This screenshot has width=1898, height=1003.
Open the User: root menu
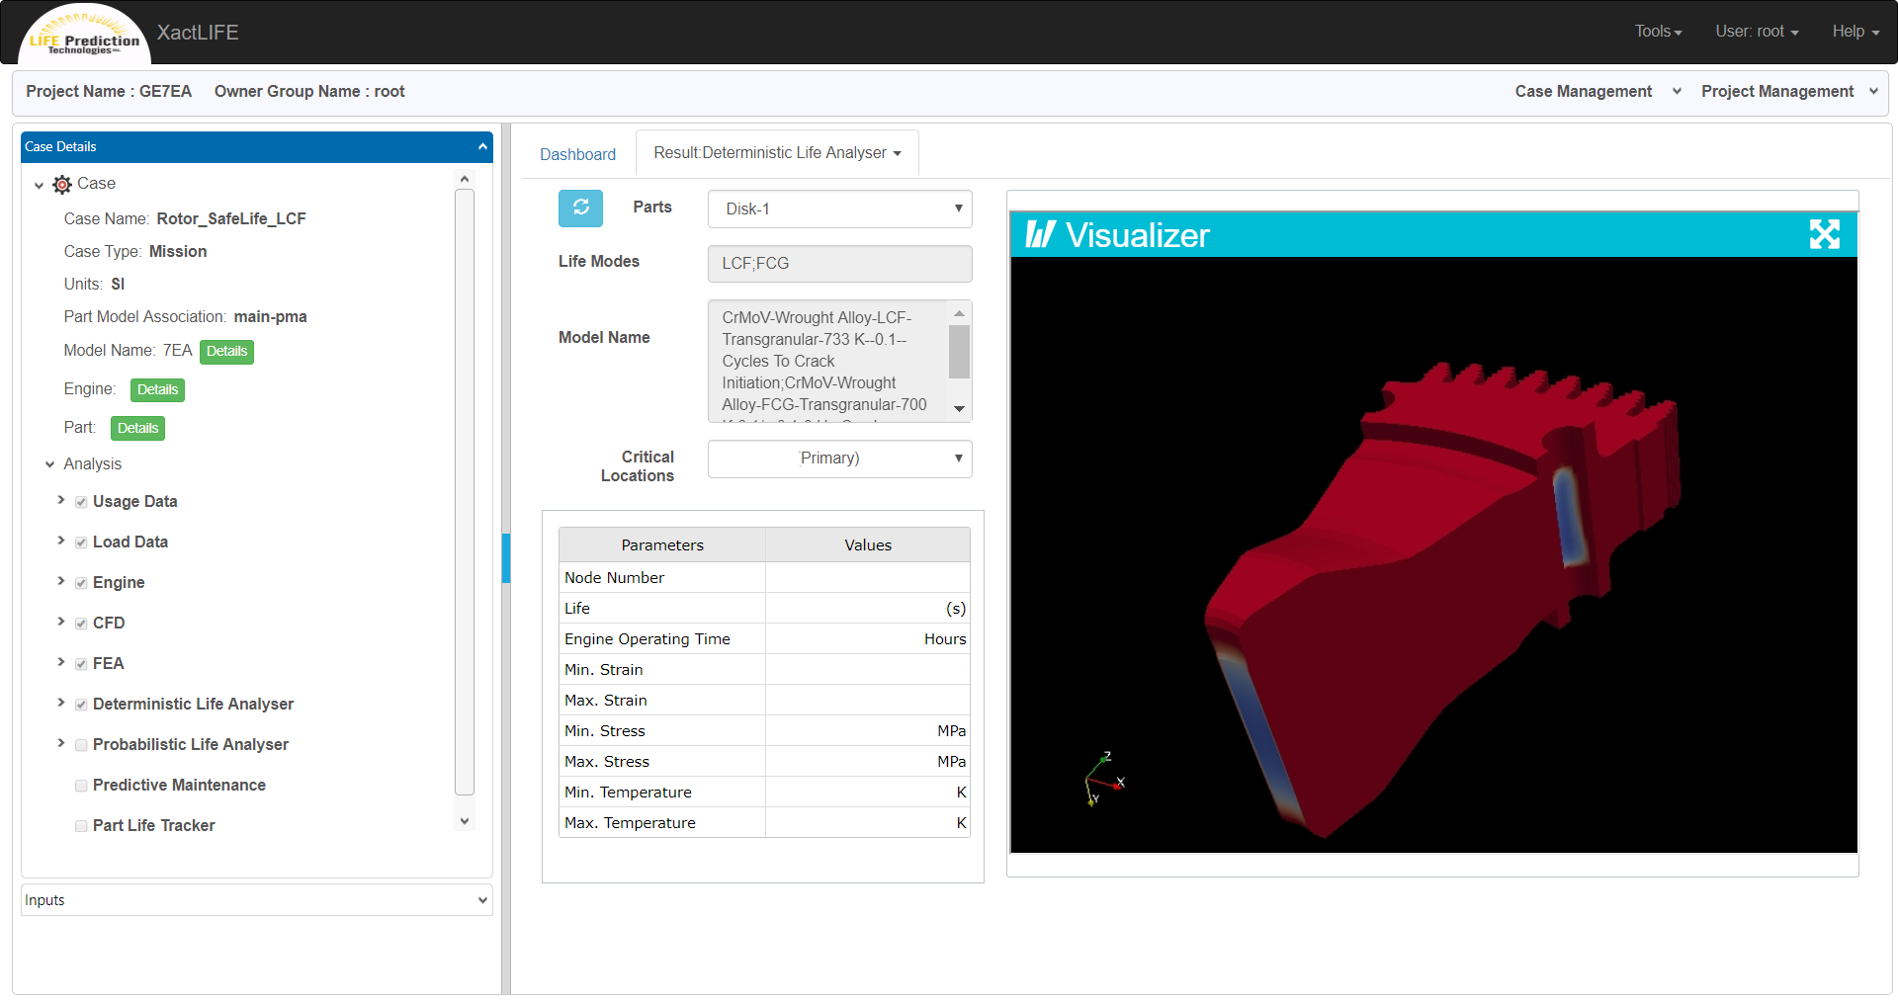click(1757, 32)
